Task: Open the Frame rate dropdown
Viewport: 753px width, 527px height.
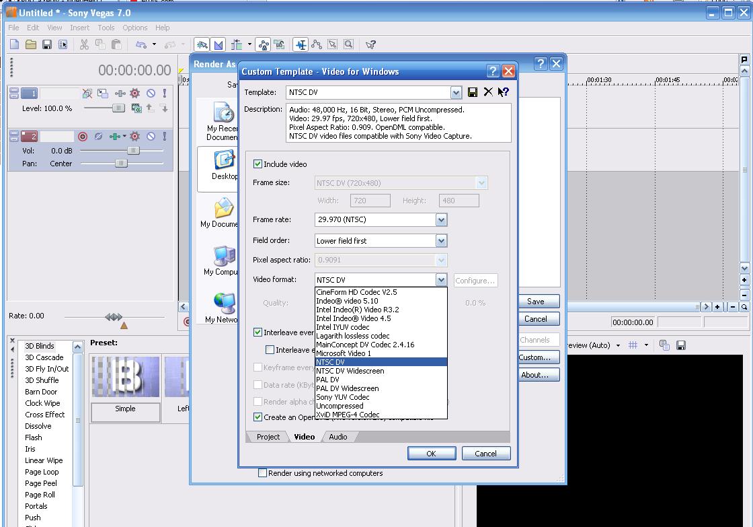Action: [x=441, y=219]
